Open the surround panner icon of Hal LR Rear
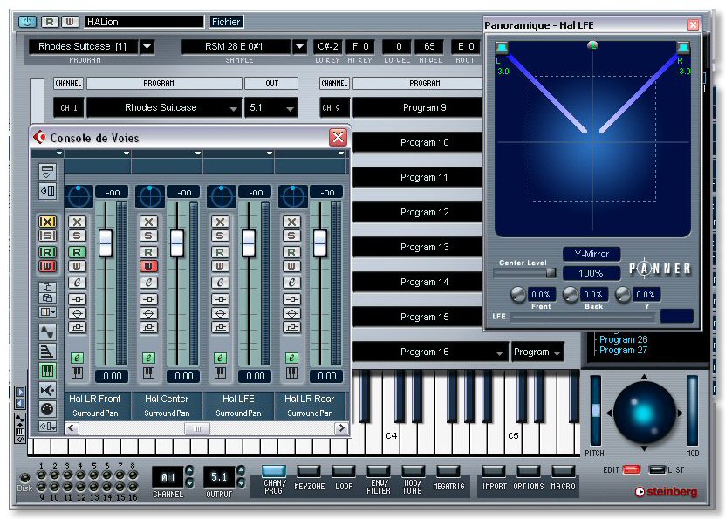 [293, 197]
